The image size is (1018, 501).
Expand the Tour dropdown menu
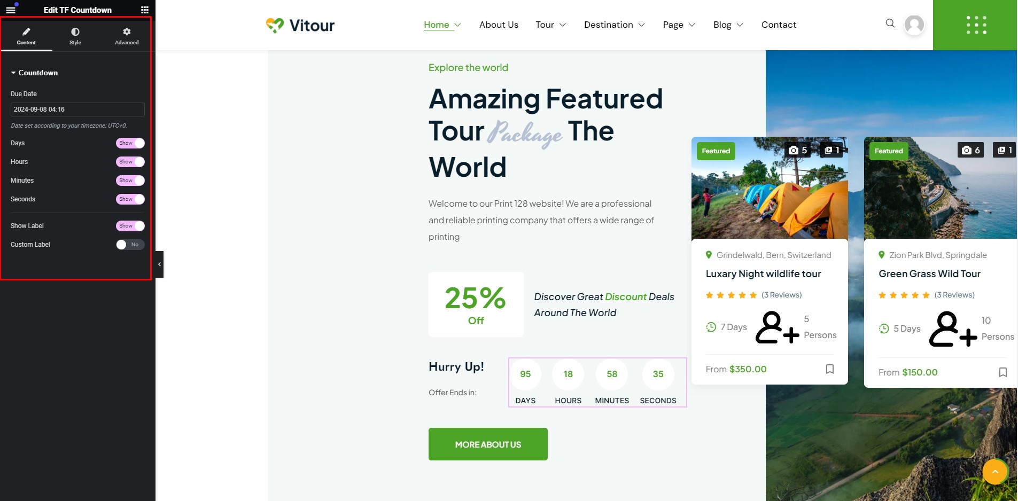(550, 25)
